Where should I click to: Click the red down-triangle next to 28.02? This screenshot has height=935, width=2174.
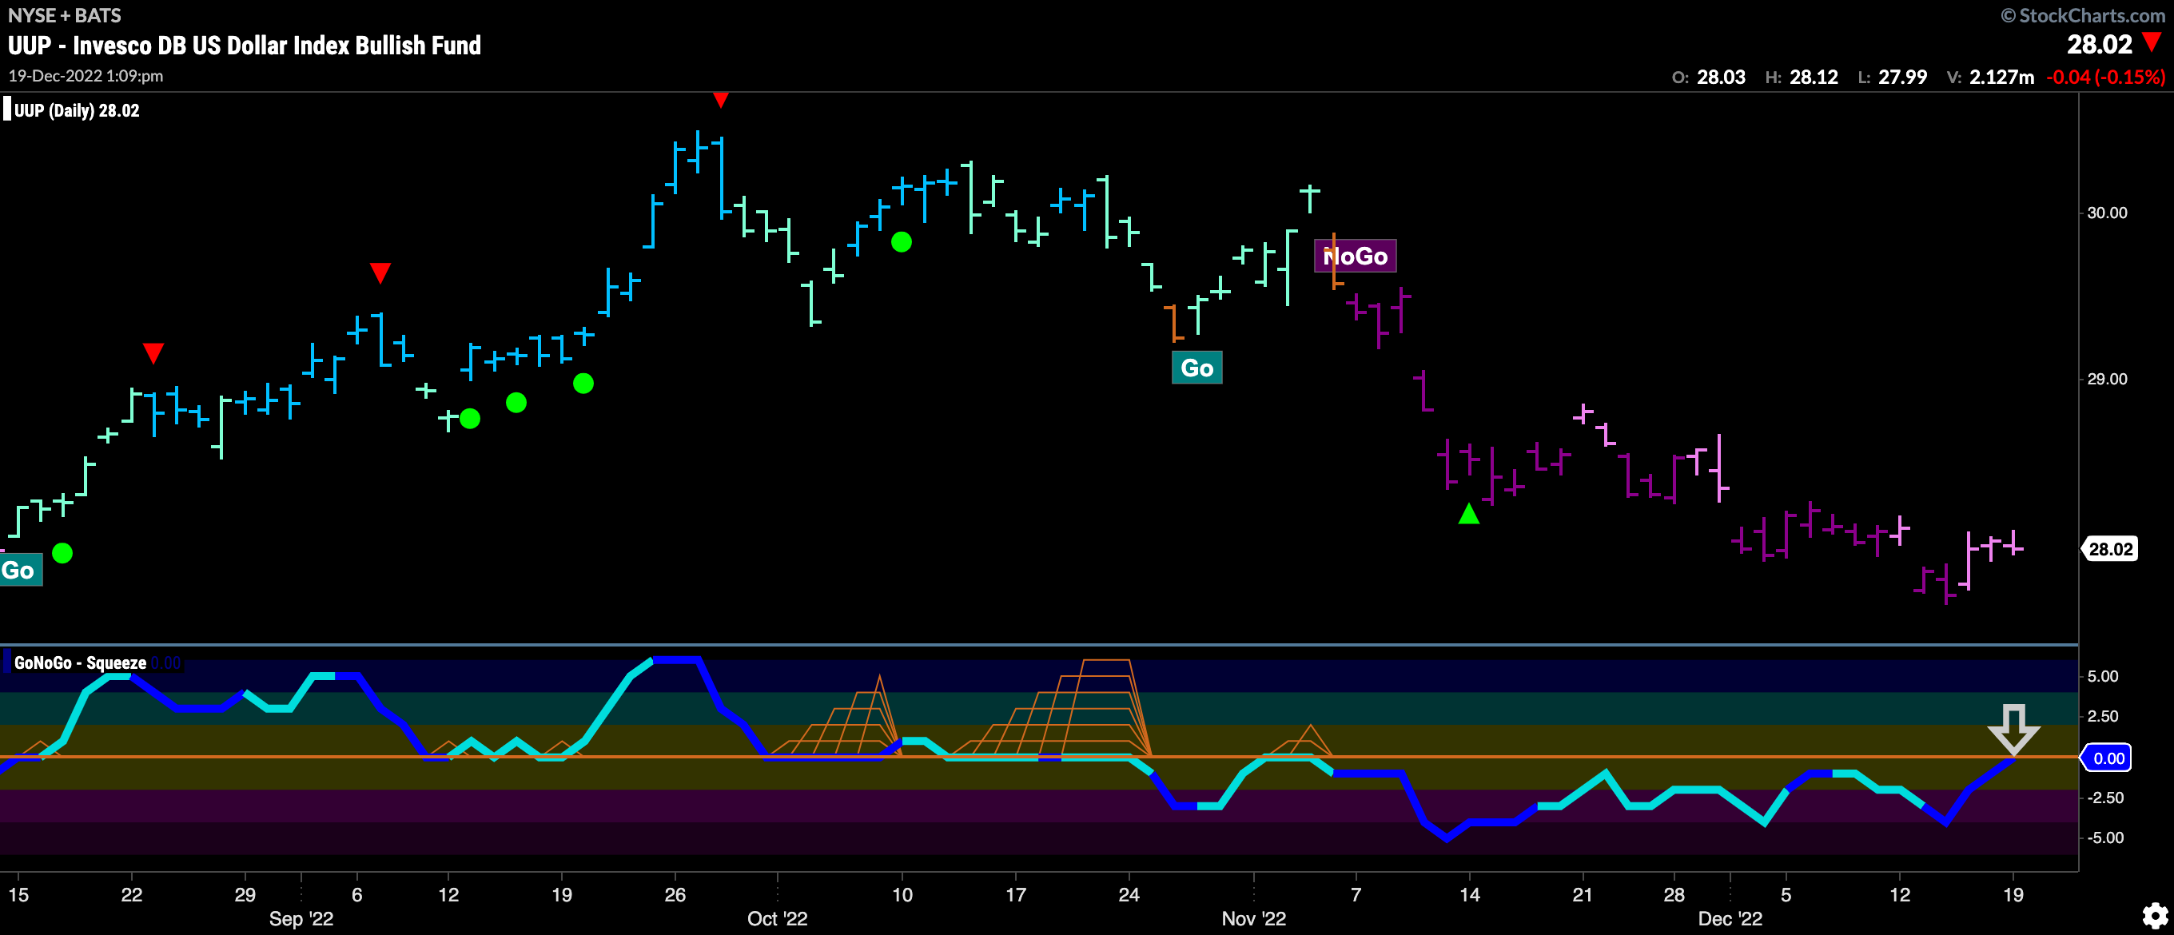[x=2151, y=42]
